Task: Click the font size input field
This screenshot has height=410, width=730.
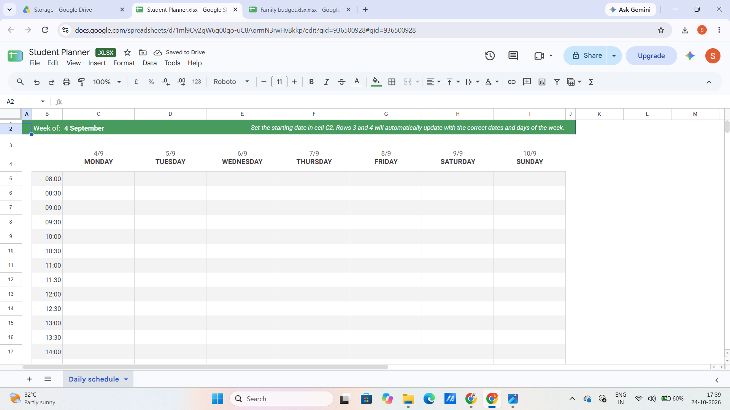Action: point(279,82)
